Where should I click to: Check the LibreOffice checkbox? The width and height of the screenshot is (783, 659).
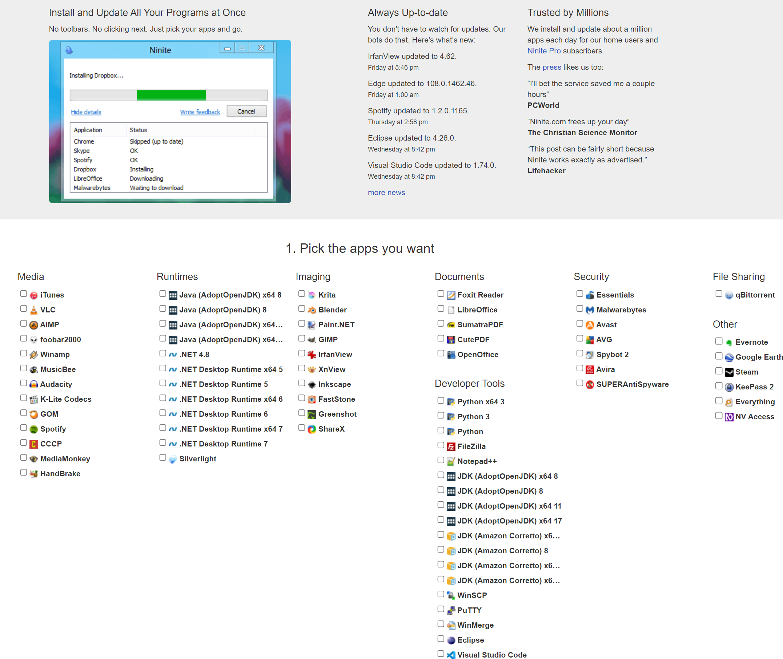(x=441, y=308)
